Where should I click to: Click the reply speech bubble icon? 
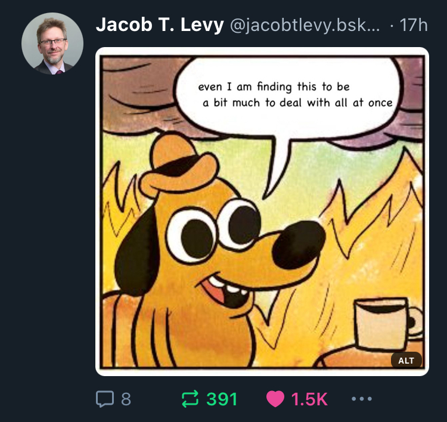click(x=105, y=399)
